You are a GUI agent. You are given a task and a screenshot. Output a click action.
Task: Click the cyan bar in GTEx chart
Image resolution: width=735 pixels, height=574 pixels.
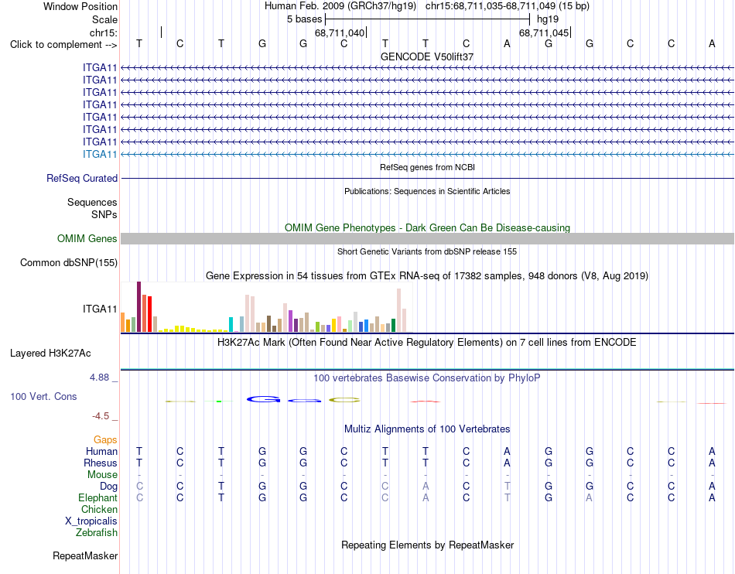point(231,325)
